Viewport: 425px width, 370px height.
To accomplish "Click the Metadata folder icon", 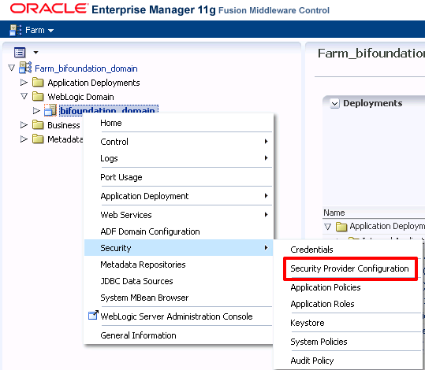I will pos(38,139).
